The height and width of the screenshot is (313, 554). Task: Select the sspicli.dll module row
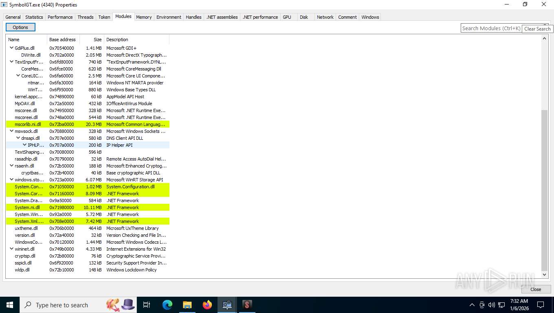[88, 263]
